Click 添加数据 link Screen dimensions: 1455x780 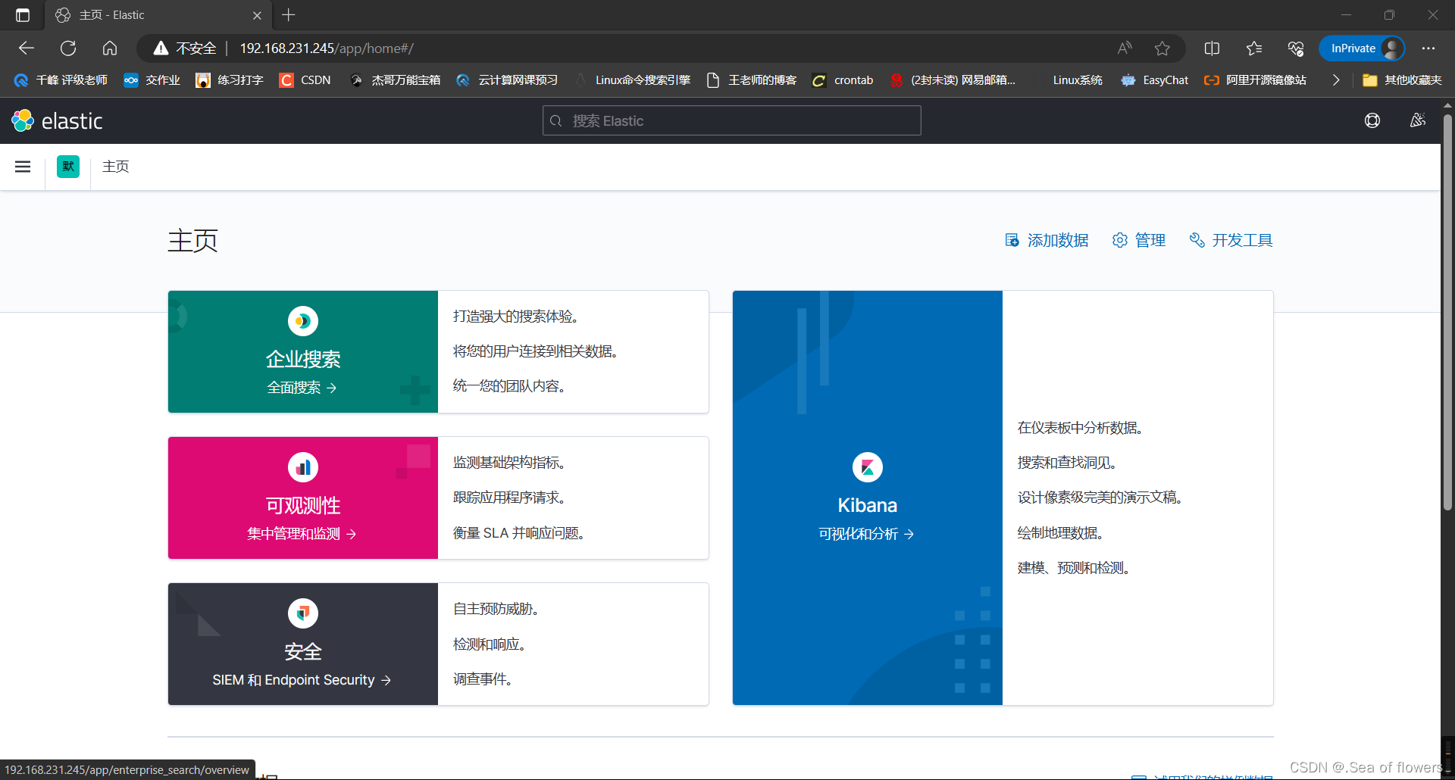click(x=1047, y=241)
